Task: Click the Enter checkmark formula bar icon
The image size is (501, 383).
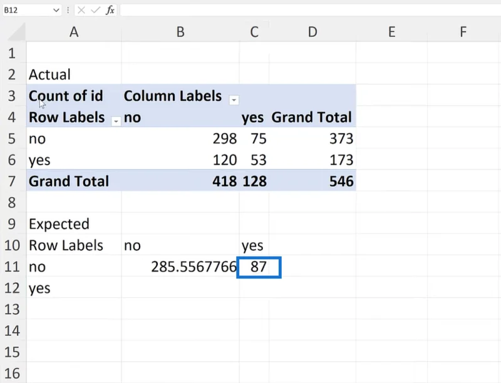Action: (95, 10)
